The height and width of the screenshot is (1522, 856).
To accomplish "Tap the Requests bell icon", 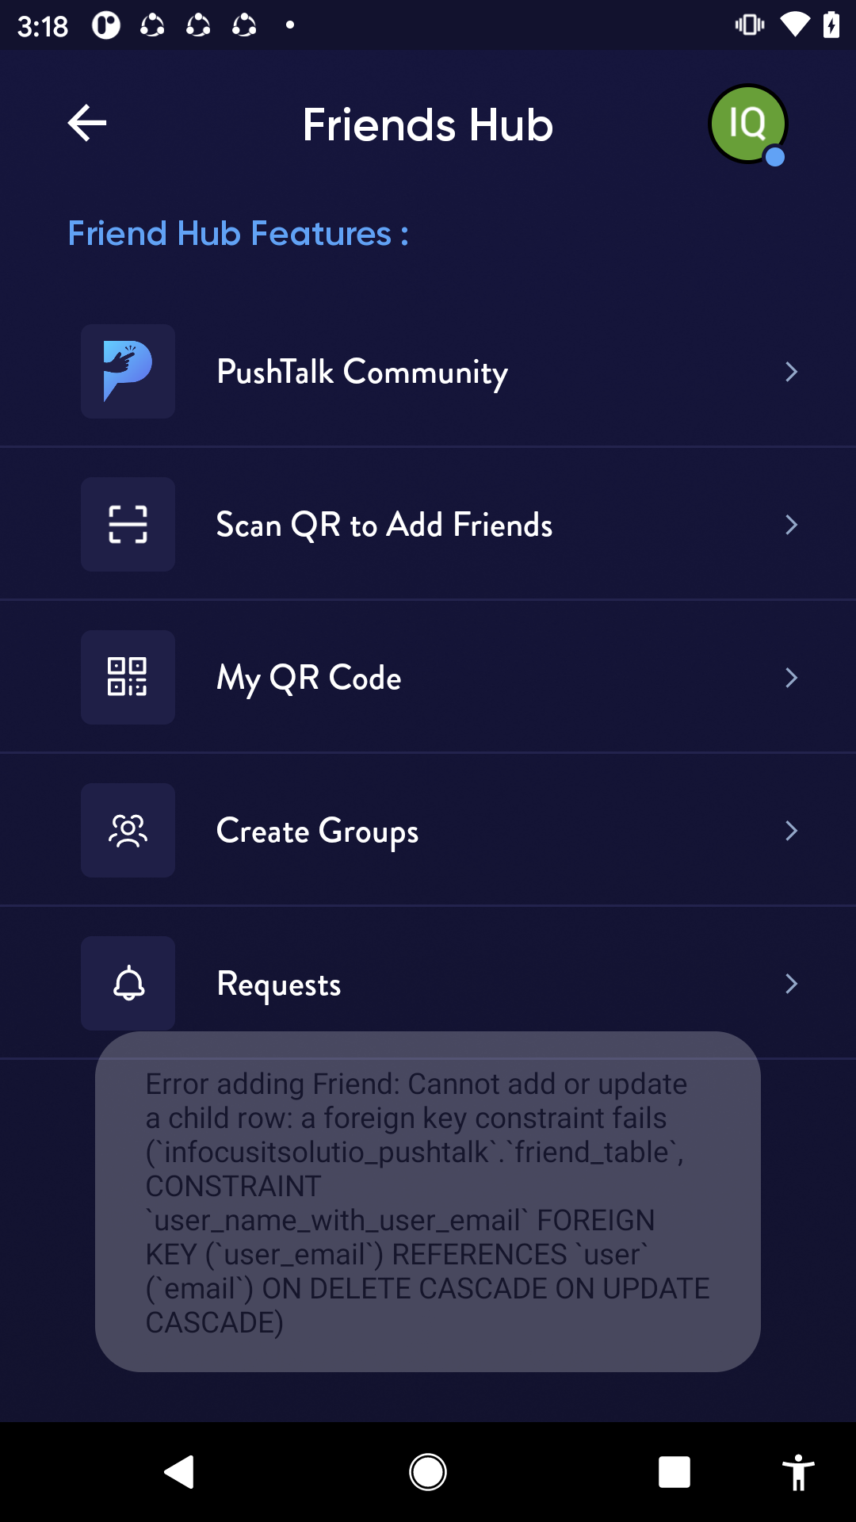I will [x=128, y=983].
